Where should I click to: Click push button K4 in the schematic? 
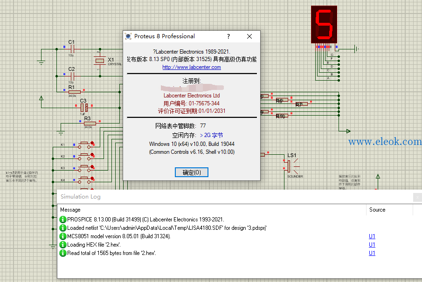[84, 180]
